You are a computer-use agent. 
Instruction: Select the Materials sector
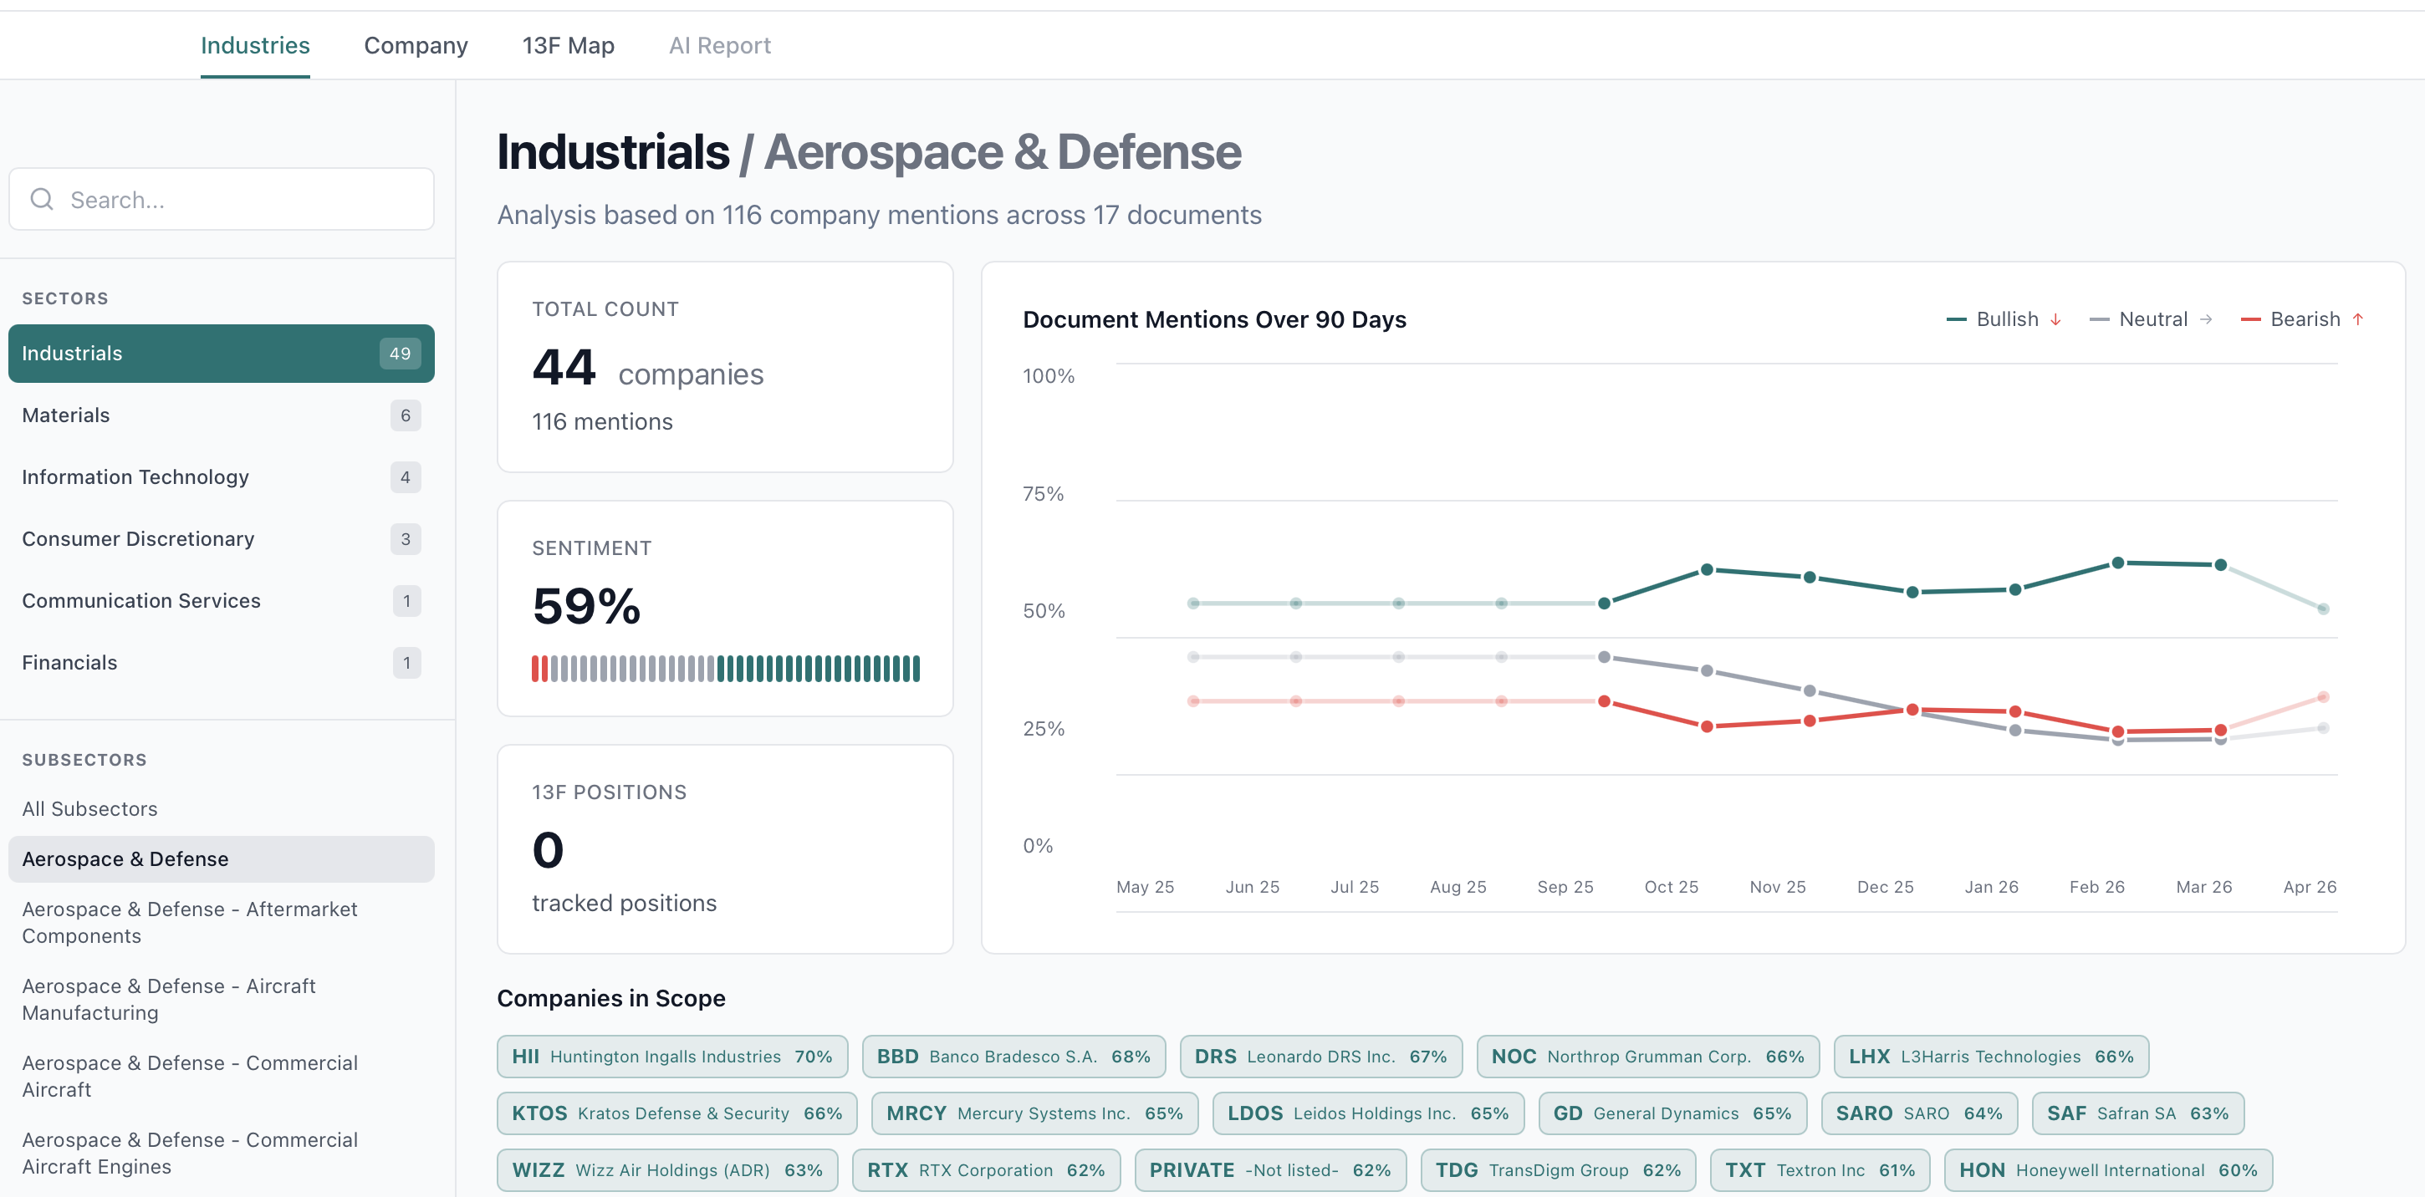[222, 416]
